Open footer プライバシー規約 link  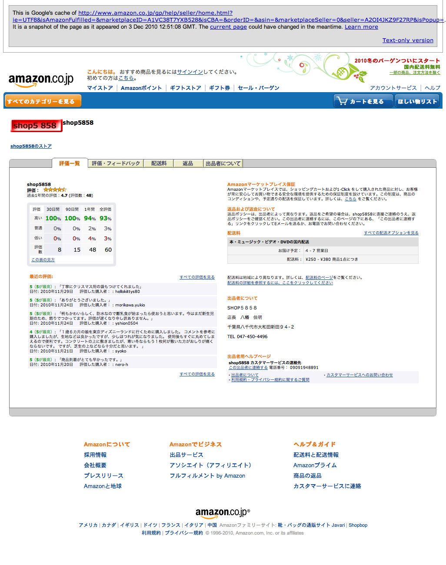tap(184, 533)
